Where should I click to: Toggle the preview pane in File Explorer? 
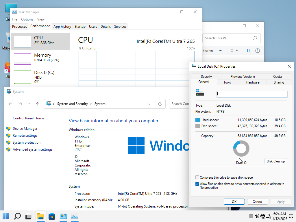click(x=247, y=51)
